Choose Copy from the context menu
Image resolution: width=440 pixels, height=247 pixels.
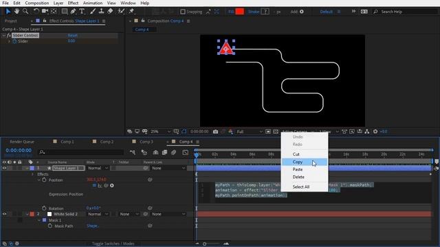tap(305, 162)
